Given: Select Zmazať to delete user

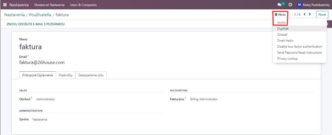Looking at the screenshot, I should point(282,35).
